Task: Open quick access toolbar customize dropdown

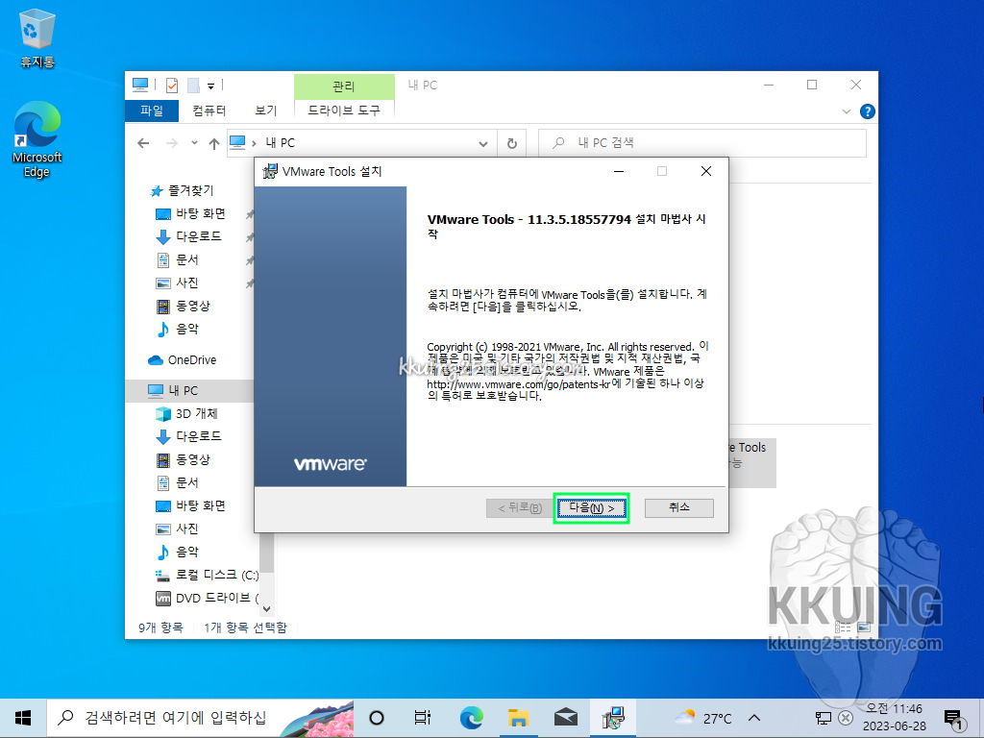Action: [x=210, y=86]
